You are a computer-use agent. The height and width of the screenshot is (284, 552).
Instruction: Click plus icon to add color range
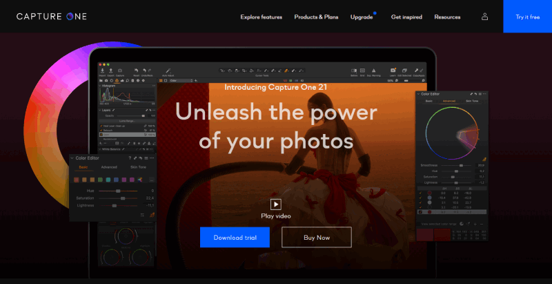(x=475, y=224)
